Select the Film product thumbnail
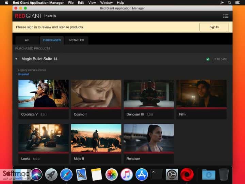 coord(201,94)
